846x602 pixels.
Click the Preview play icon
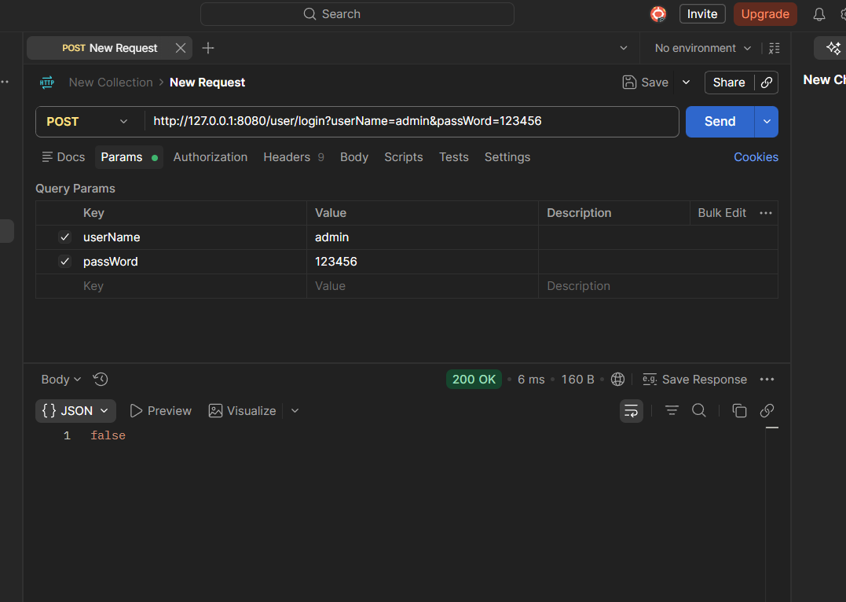pos(136,411)
